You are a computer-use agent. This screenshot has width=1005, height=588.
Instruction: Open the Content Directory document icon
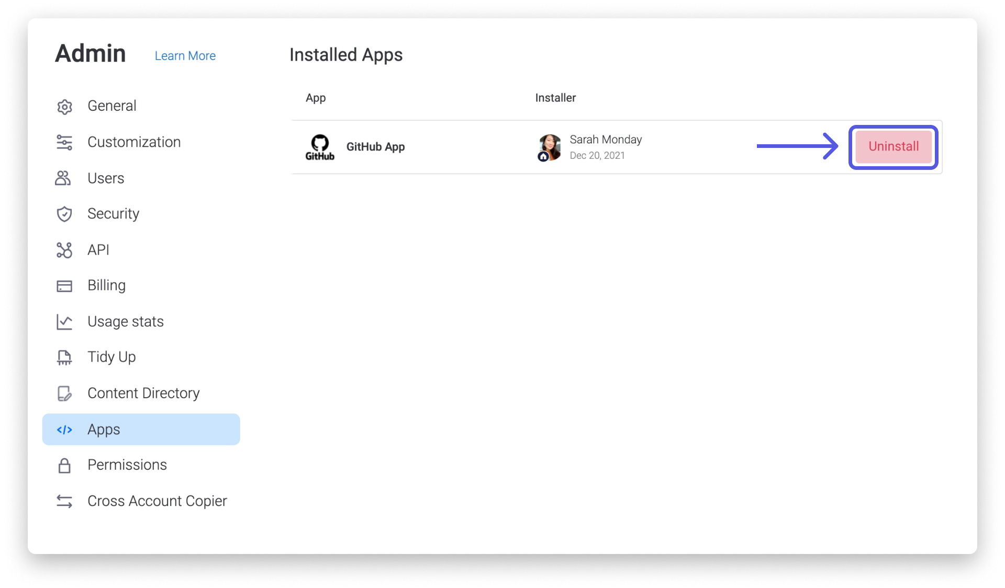64,394
